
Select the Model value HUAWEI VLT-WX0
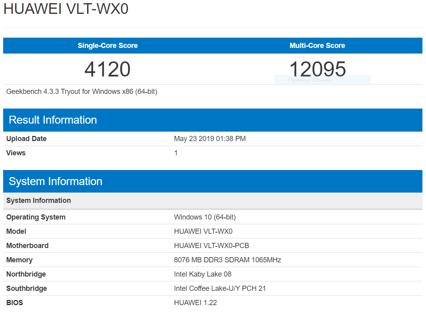point(203,231)
